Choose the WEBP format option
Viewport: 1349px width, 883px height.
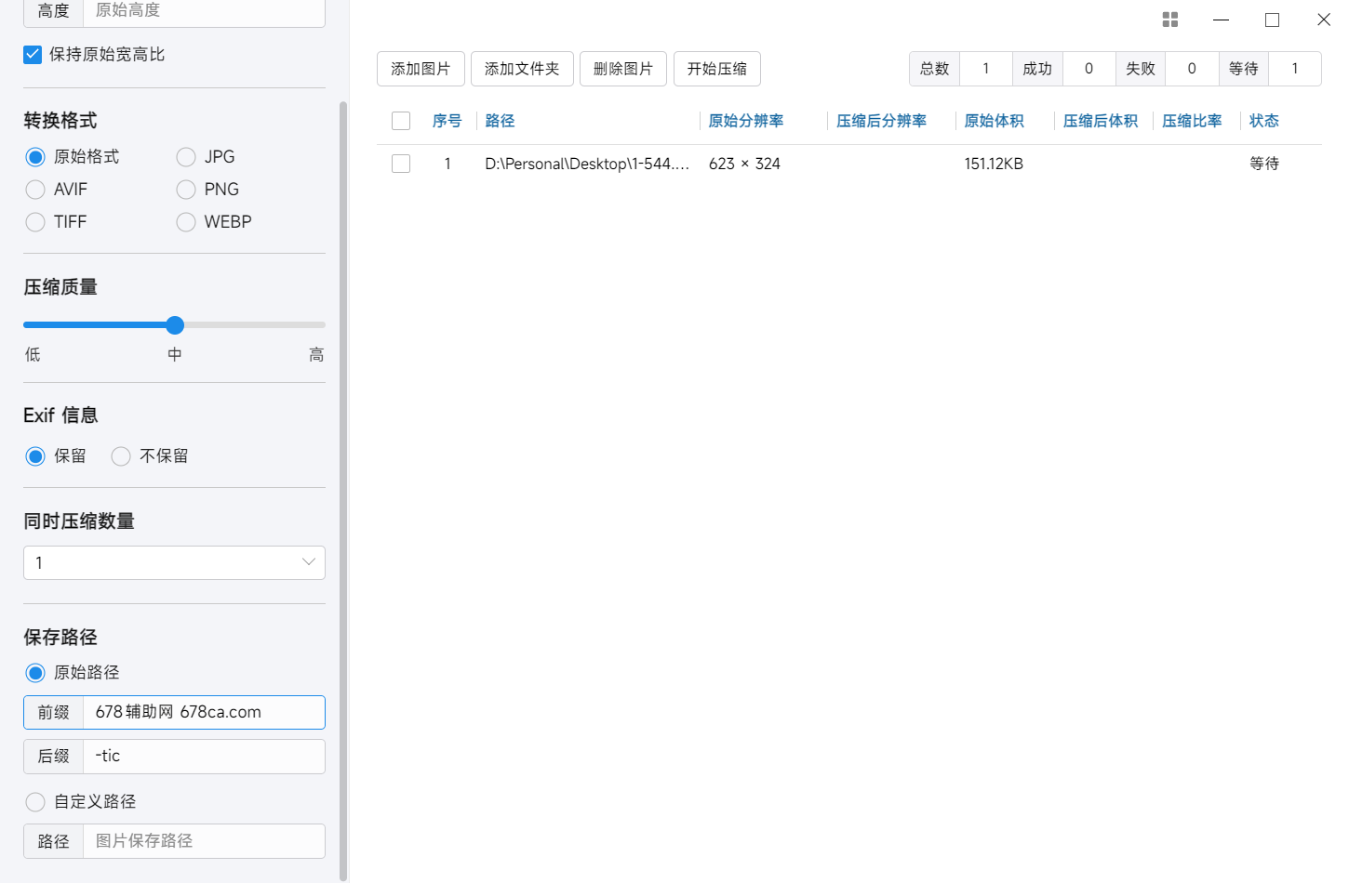184,221
